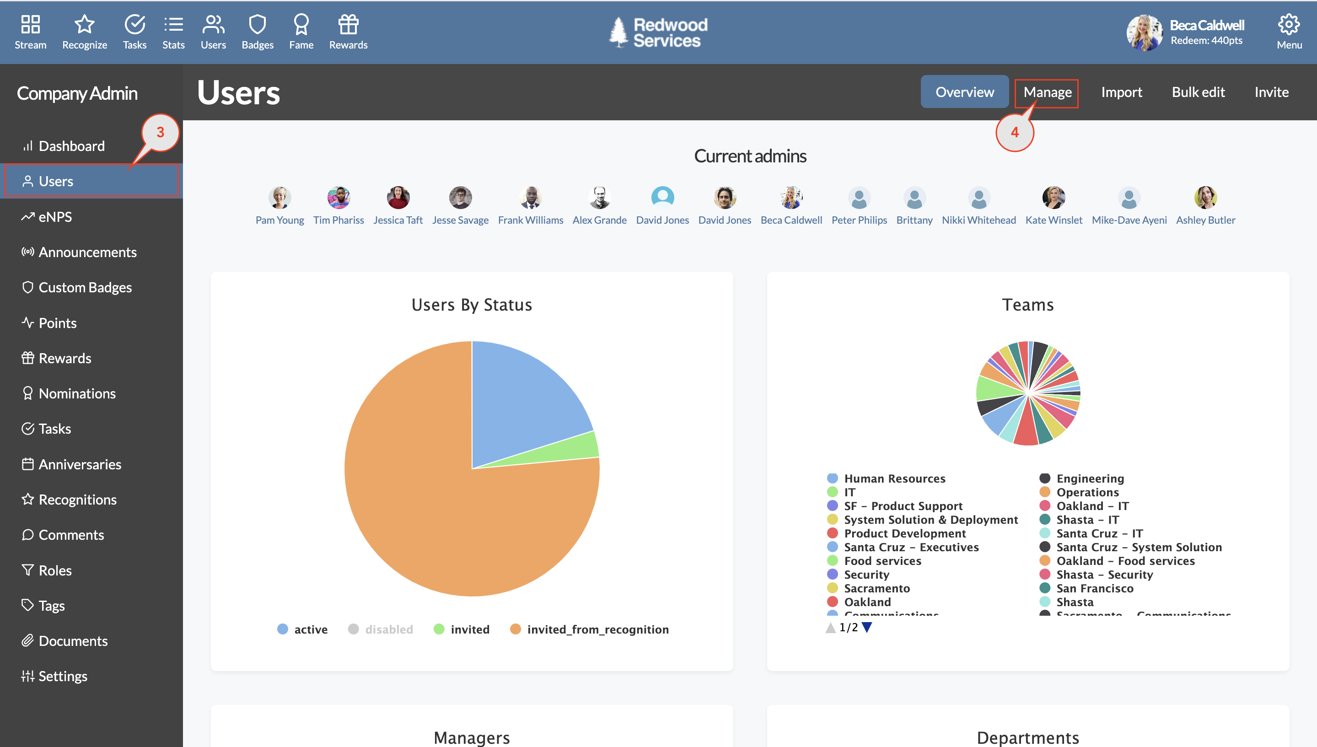The height and width of the screenshot is (747, 1317).
Task: Open Kate Winslet admin profile
Action: pos(1054,205)
